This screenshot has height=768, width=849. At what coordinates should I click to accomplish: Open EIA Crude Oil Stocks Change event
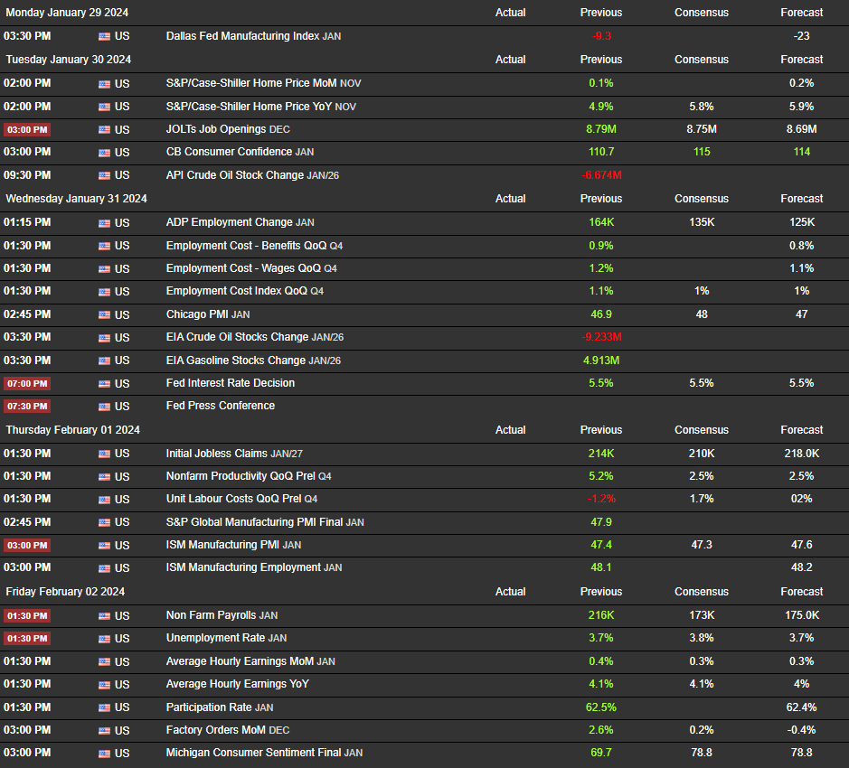(255, 337)
